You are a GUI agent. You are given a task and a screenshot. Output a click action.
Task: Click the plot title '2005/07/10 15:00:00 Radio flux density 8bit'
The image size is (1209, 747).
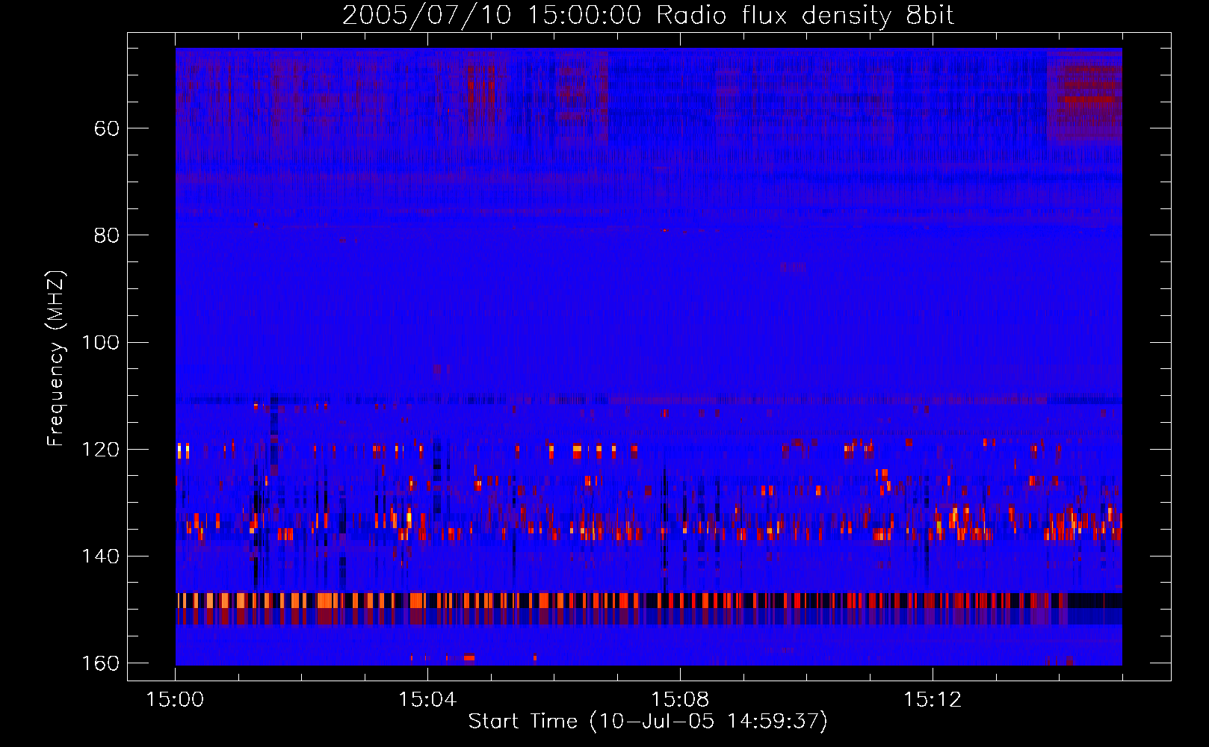click(x=648, y=16)
